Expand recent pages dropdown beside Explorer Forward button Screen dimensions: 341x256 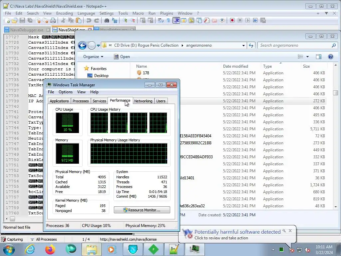(x=98, y=45)
